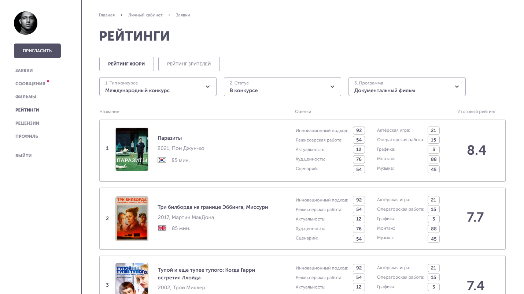This screenshot has height=294, width=524.
Task: Click Три билборда Музыка score 45
Action: 433,239
